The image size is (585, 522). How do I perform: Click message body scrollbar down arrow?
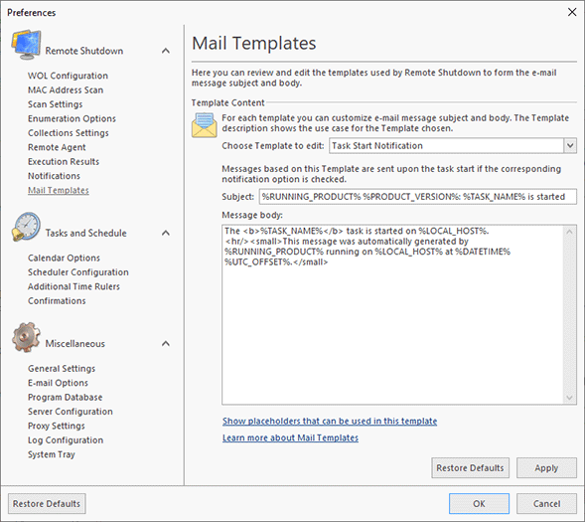point(569,398)
